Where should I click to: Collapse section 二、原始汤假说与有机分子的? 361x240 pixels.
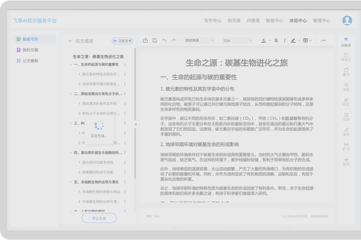click(x=71, y=94)
